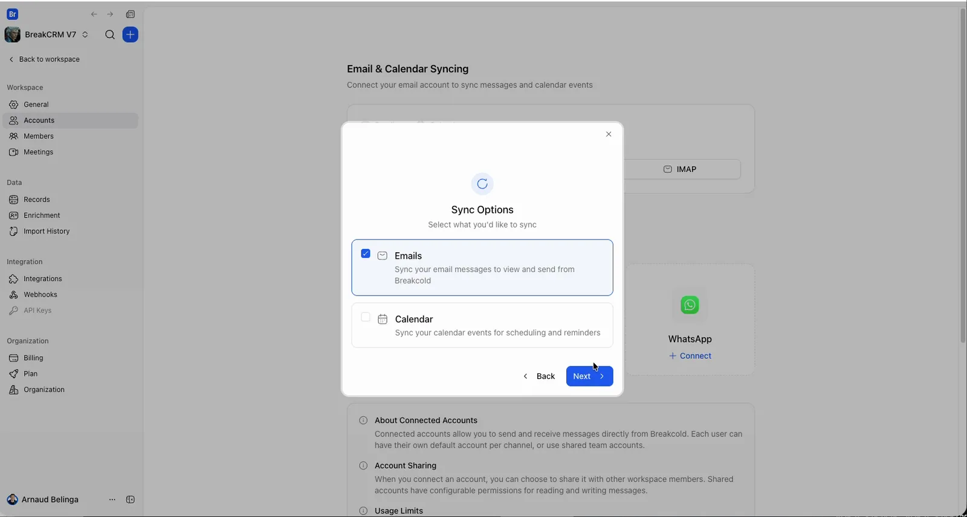Expand the BreakCRM V7 workspace switcher
The width and height of the screenshot is (967, 517).
47,34
